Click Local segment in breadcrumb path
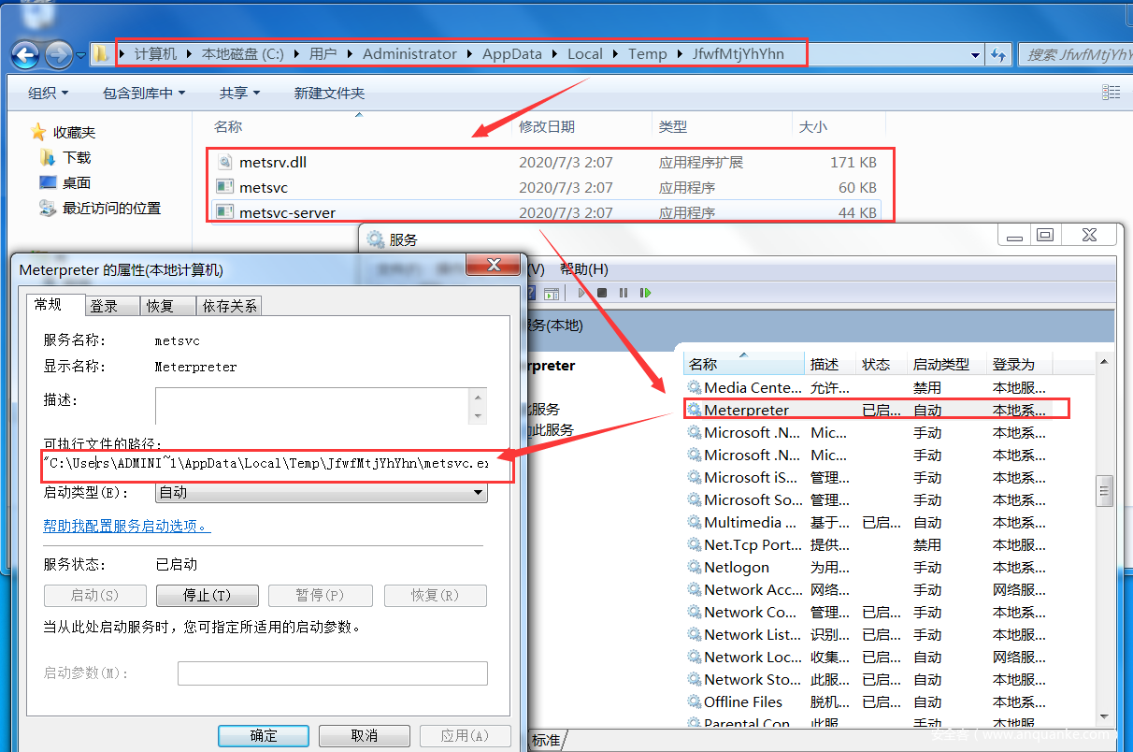 585,54
